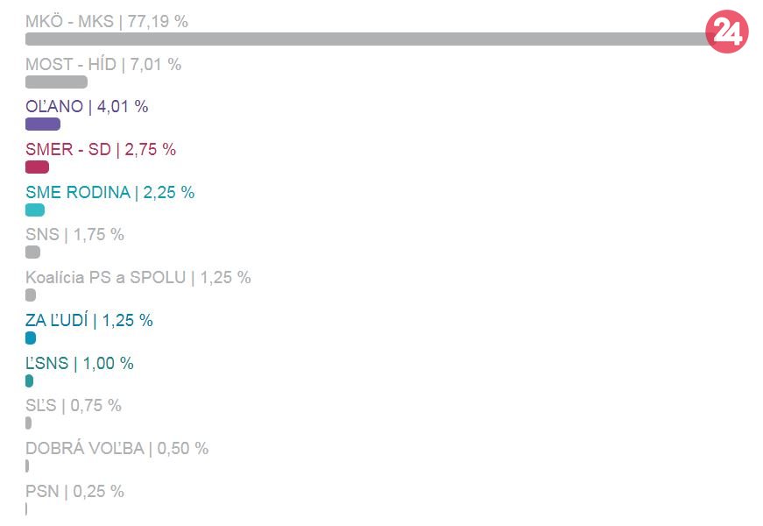Click the SĽS 0,75 % label

[x=74, y=406]
